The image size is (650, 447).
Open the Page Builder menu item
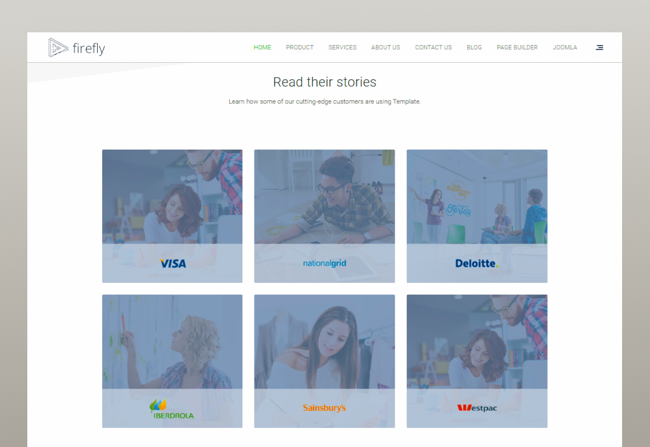[x=517, y=48]
